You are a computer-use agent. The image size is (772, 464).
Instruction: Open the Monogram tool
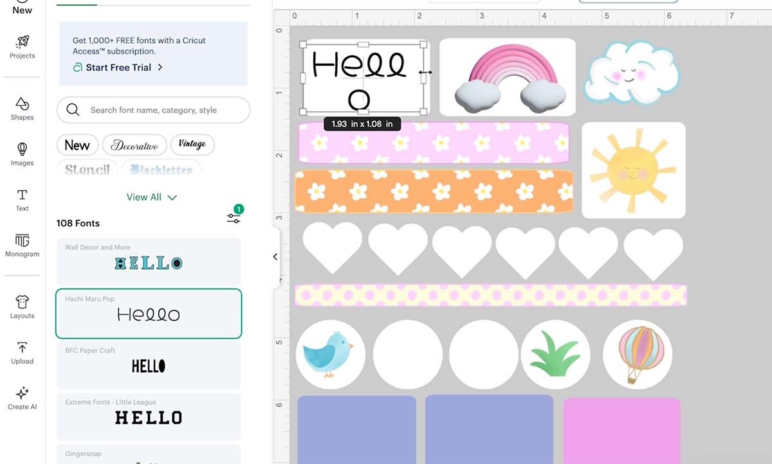pos(22,245)
